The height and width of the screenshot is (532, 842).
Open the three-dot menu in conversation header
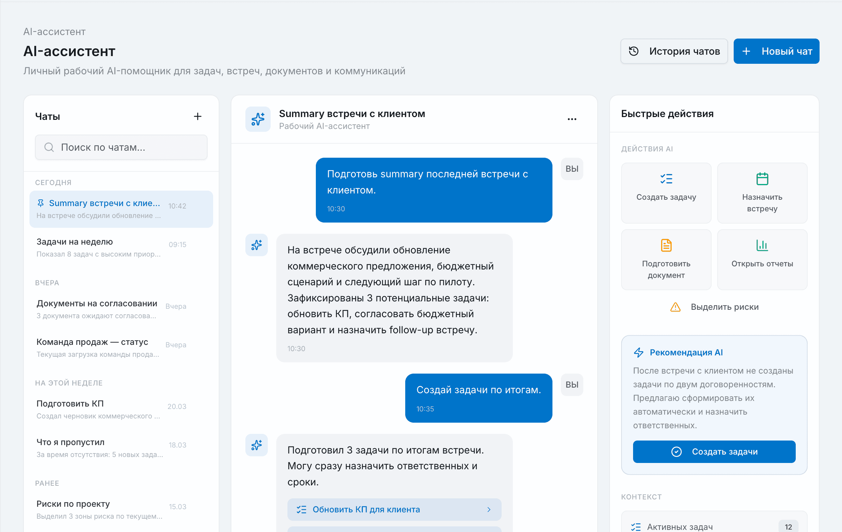coord(572,119)
